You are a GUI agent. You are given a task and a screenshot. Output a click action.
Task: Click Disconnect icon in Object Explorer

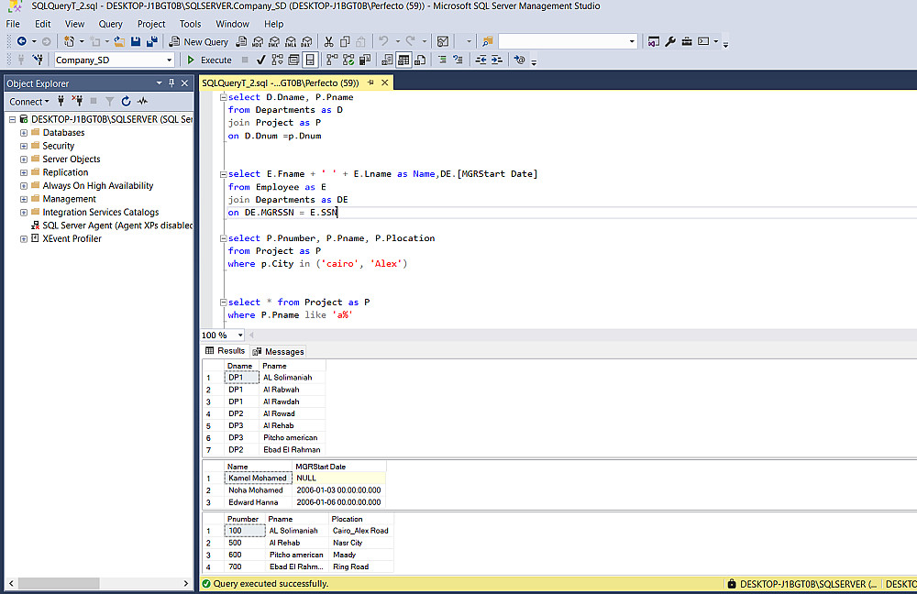tap(77, 102)
